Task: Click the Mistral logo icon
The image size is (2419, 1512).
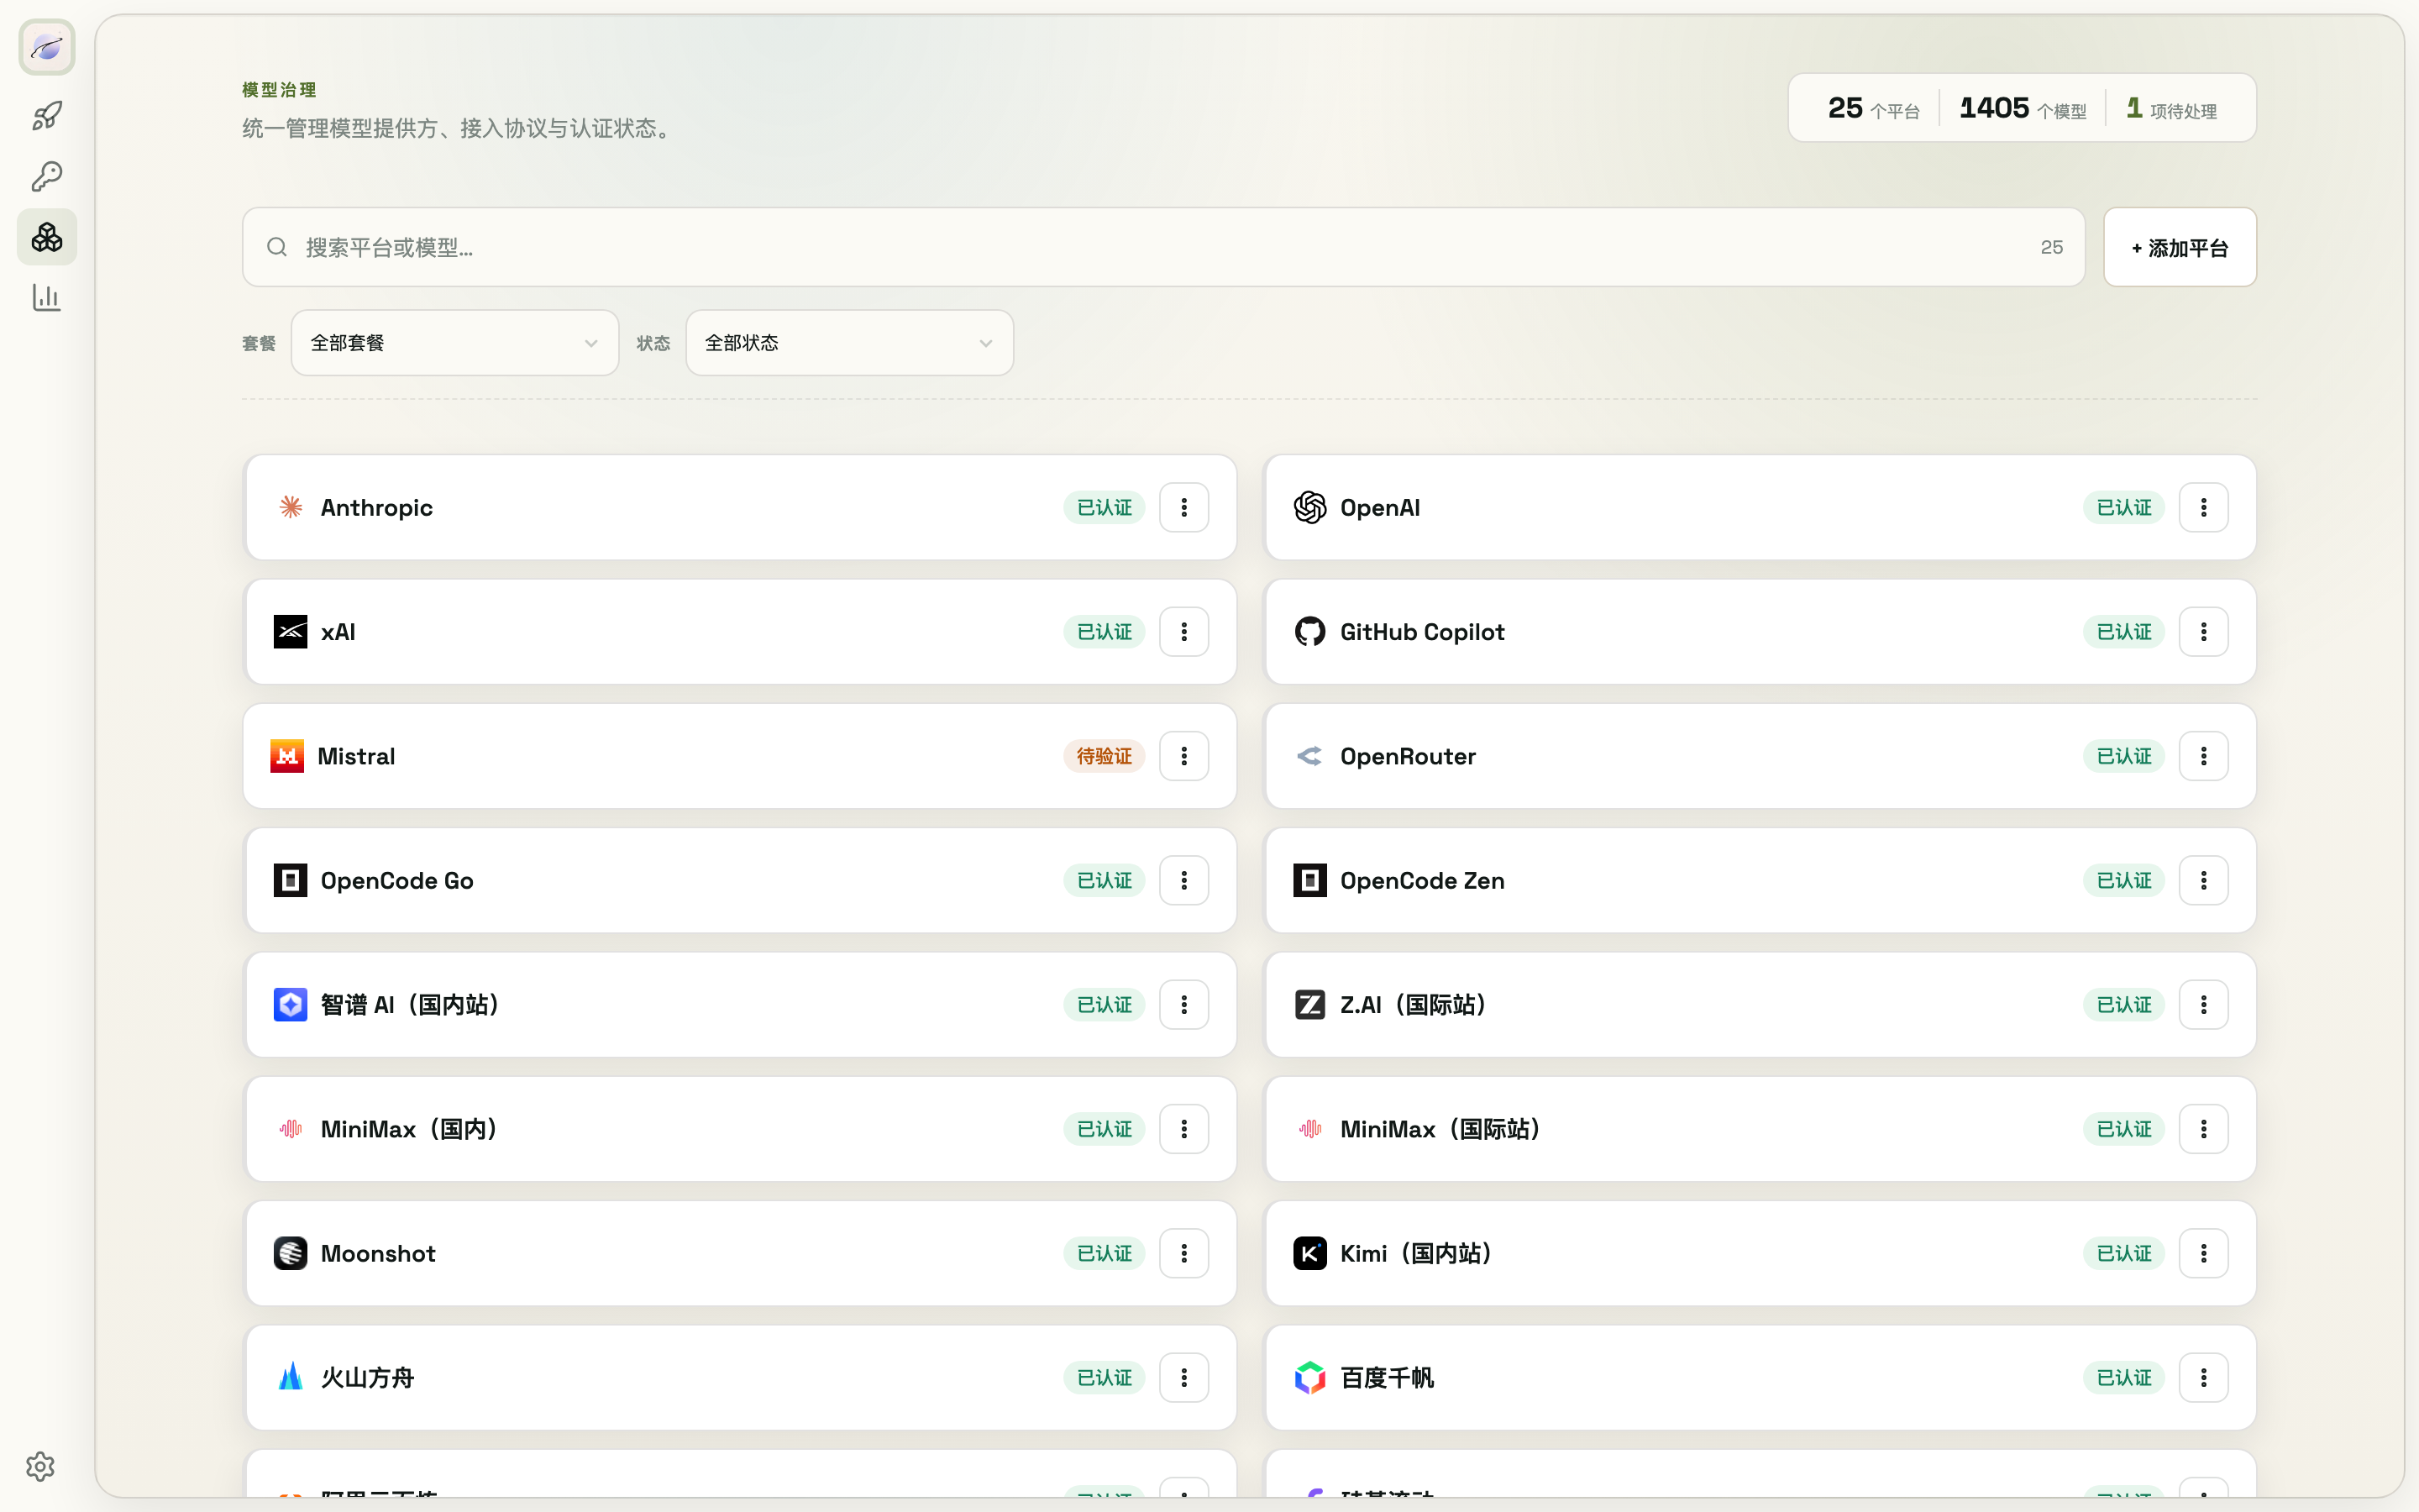Action: pyautogui.click(x=288, y=756)
